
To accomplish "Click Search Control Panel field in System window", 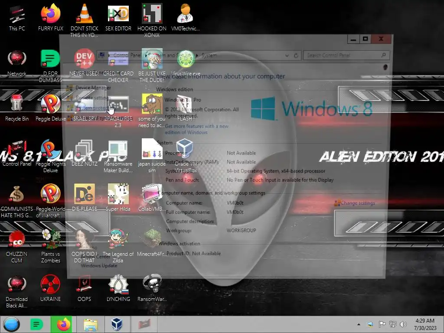I will pyautogui.click(x=346, y=55).
